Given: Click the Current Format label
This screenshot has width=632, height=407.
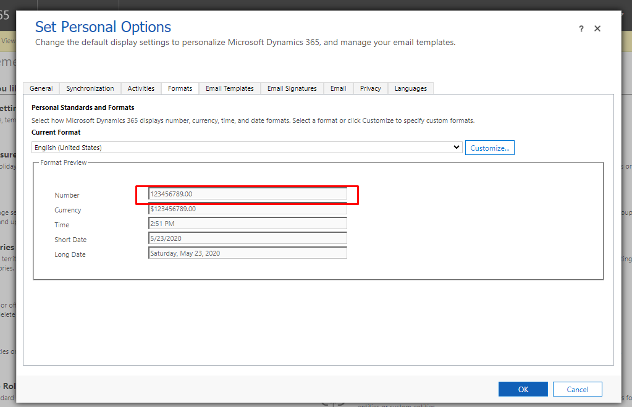Looking at the screenshot, I should [56, 132].
